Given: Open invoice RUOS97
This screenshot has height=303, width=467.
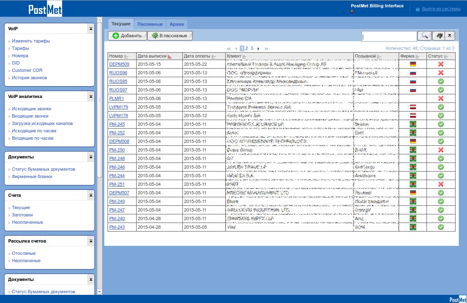Looking at the screenshot, I should (118, 90).
